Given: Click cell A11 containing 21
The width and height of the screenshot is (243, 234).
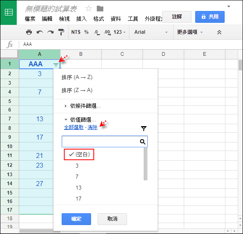Looking at the screenshot, I should coord(36,156).
